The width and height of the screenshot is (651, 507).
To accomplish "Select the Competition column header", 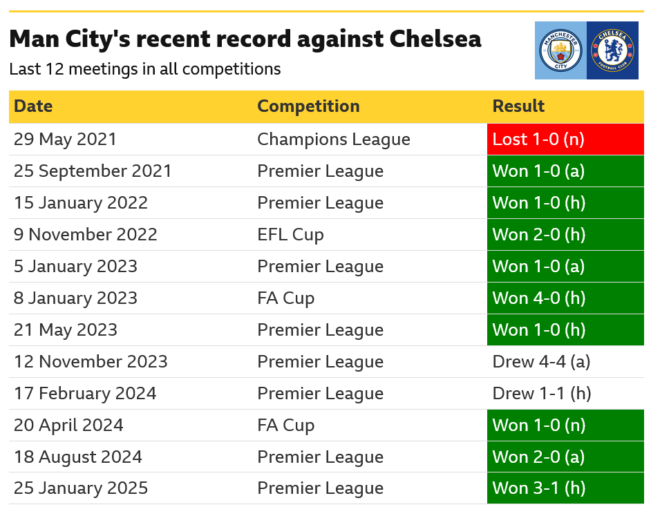I will tap(308, 106).
